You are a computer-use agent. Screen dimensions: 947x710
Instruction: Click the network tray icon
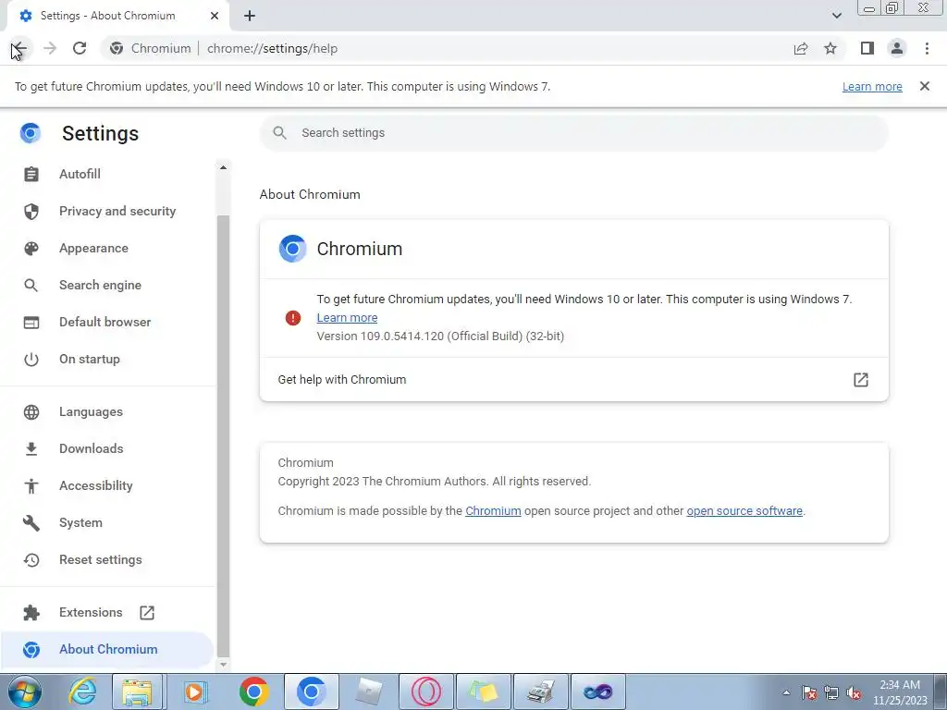(x=831, y=692)
